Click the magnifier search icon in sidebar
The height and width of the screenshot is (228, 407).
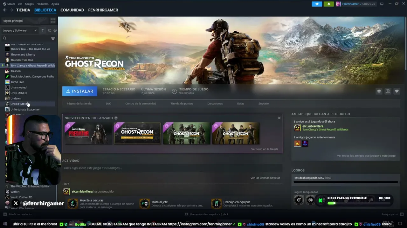coord(4,38)
